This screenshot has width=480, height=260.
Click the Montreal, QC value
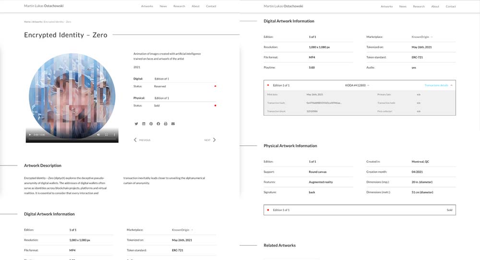[x=420, y=162]
